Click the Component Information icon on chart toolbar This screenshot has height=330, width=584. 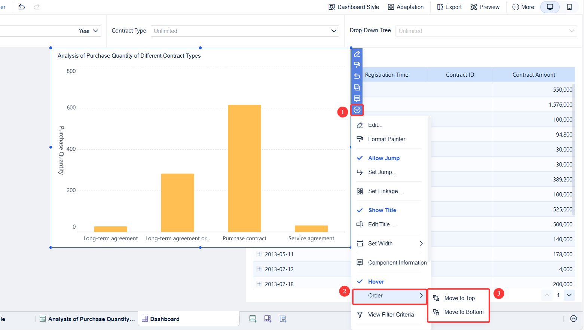[x=357, y=98]
